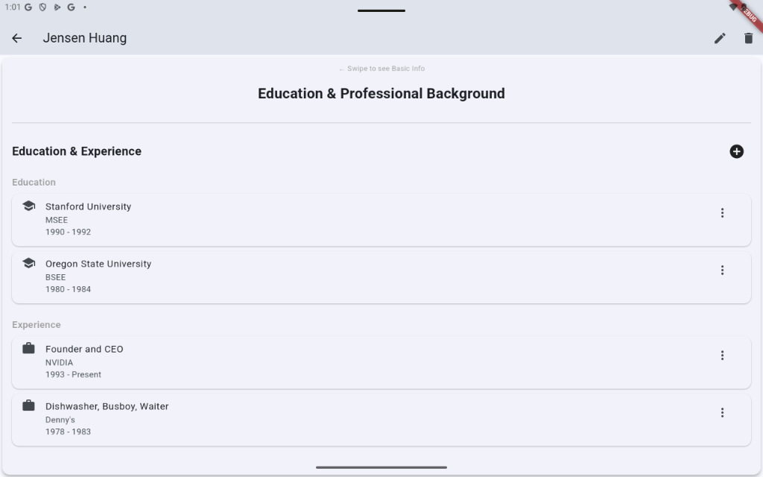Select the Stanford University education card
Image resolution: width=763 pixels, height=477 pixels.
[x=373, y=220]
